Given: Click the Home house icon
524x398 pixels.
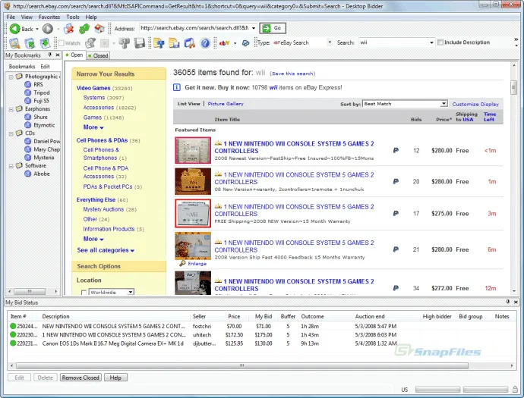Looking at the screenshot, I should (99, 29).
